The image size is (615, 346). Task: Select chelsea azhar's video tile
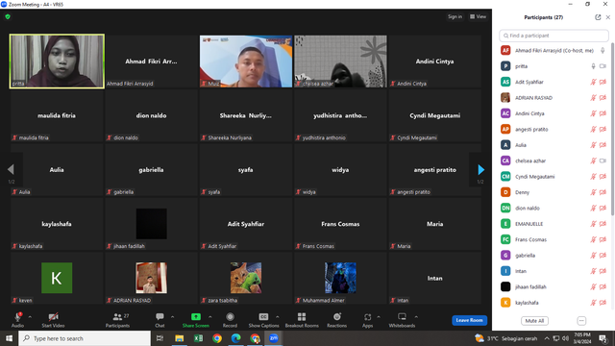click(340, 62)
